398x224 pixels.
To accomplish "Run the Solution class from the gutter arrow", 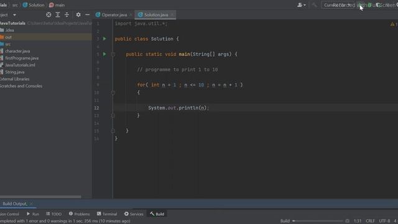I will (104, 39).
